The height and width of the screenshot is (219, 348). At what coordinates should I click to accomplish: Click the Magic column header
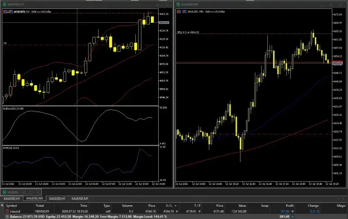tap(341, 206)
